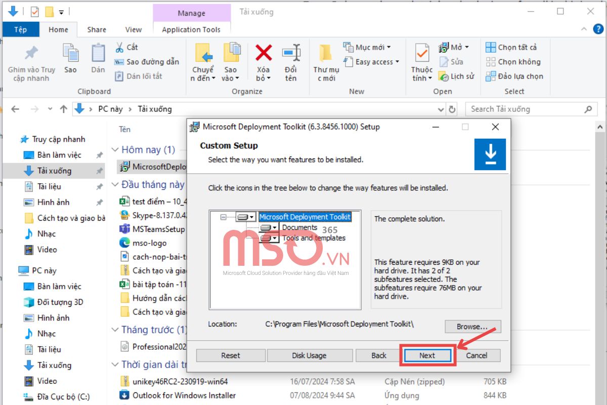Collapse the Đầu tháng này group
This screenshot has width=607, height=405.
[x=115, y=185]
